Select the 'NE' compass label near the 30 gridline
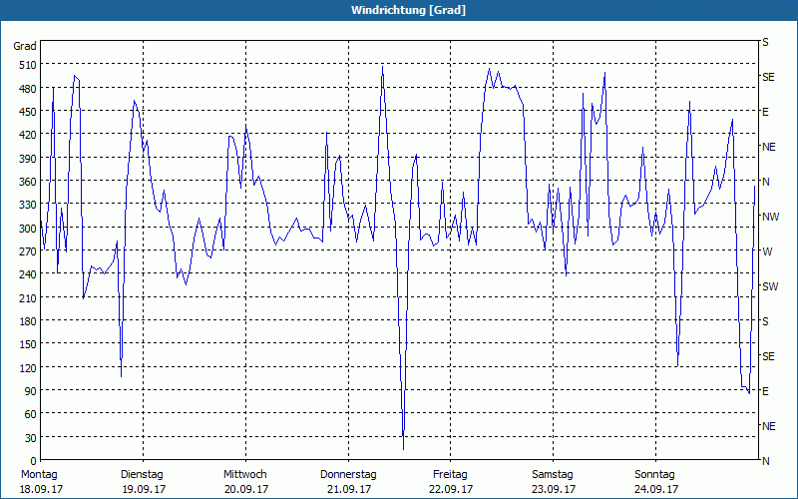Image resolution: width=798 pixels, height=499 pixels. coord(768,426)
